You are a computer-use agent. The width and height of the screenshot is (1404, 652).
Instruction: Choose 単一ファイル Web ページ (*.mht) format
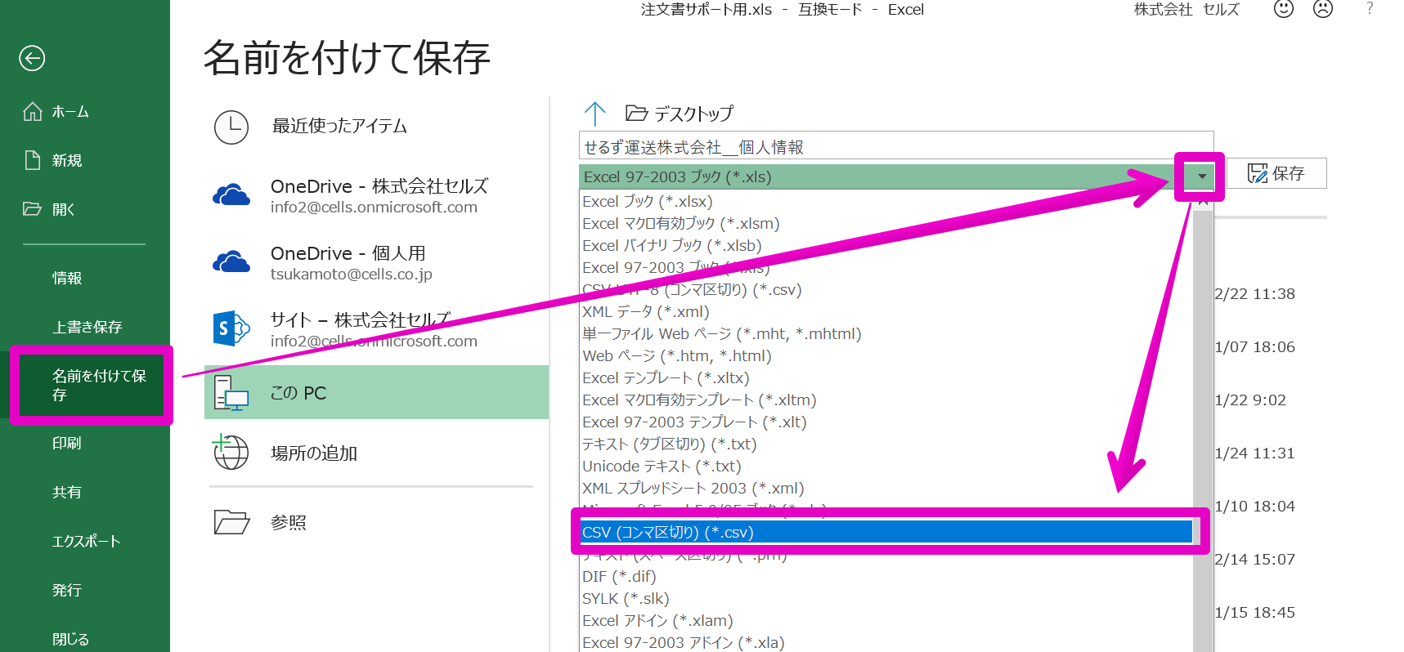[x=722, y=333]
